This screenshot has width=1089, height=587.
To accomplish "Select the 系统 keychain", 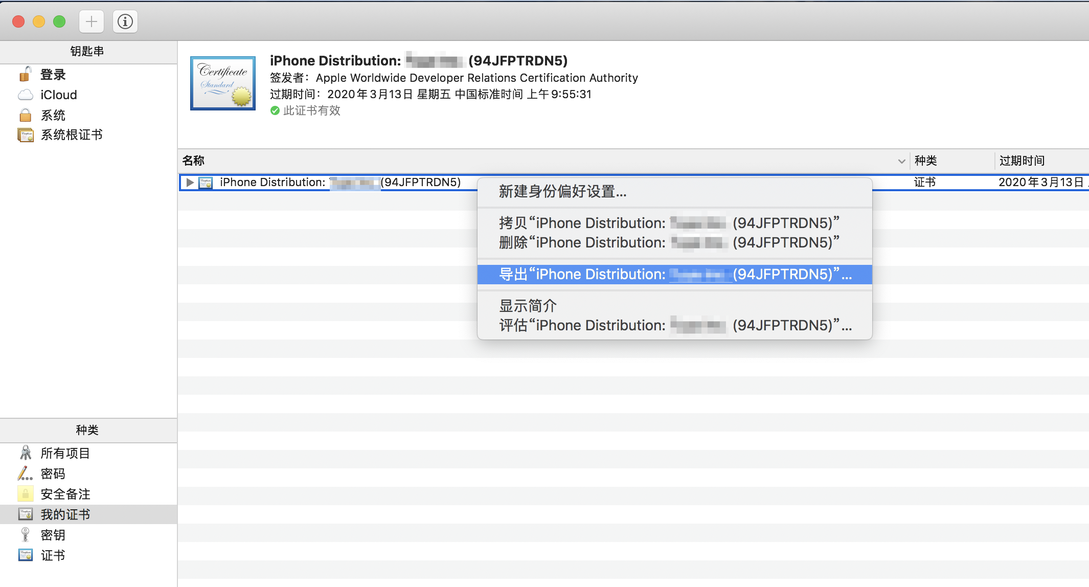I will [x=53, y=115].
